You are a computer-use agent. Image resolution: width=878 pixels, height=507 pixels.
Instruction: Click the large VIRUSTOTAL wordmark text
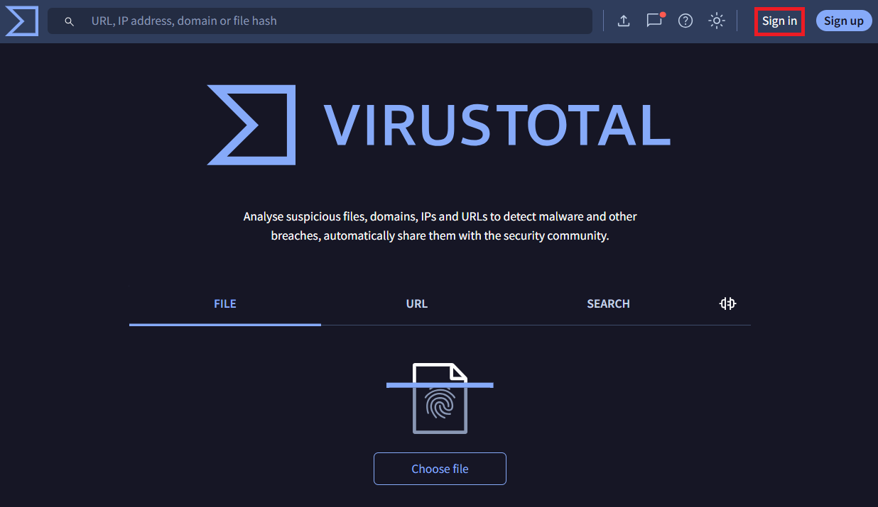click(x=497, y=126)
